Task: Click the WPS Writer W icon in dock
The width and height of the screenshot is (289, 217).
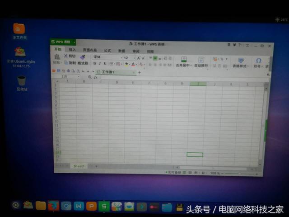Action: (x=79, y=206)
